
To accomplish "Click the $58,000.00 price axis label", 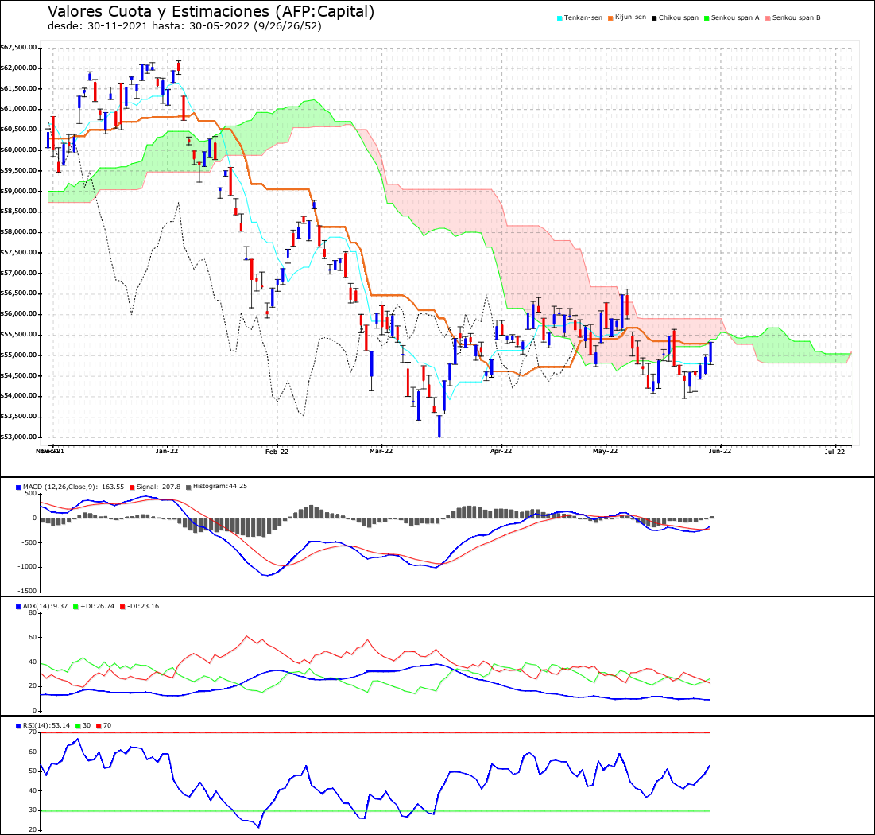I will point(18,231).
